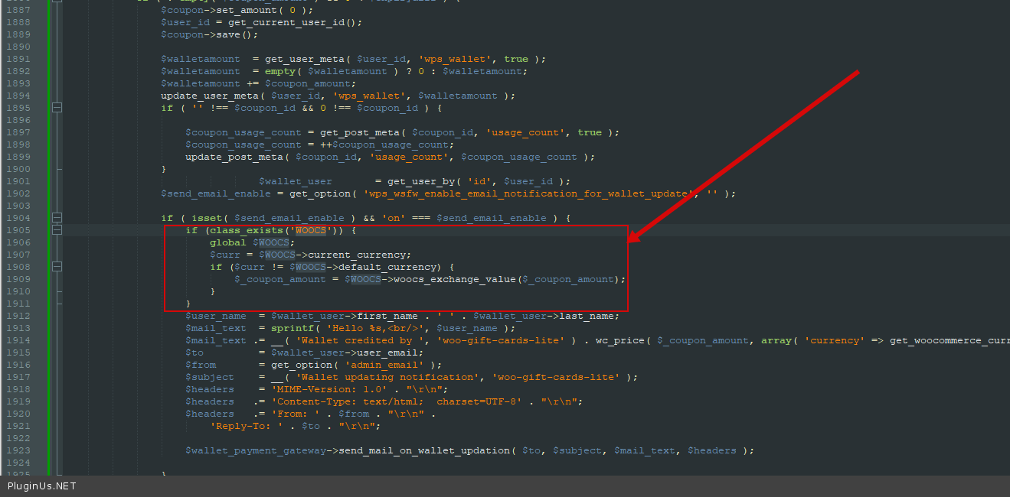Click 'Wallet updating notification' string
The width and height of the screenshot is (1010, 497).
tap(387, 377)
